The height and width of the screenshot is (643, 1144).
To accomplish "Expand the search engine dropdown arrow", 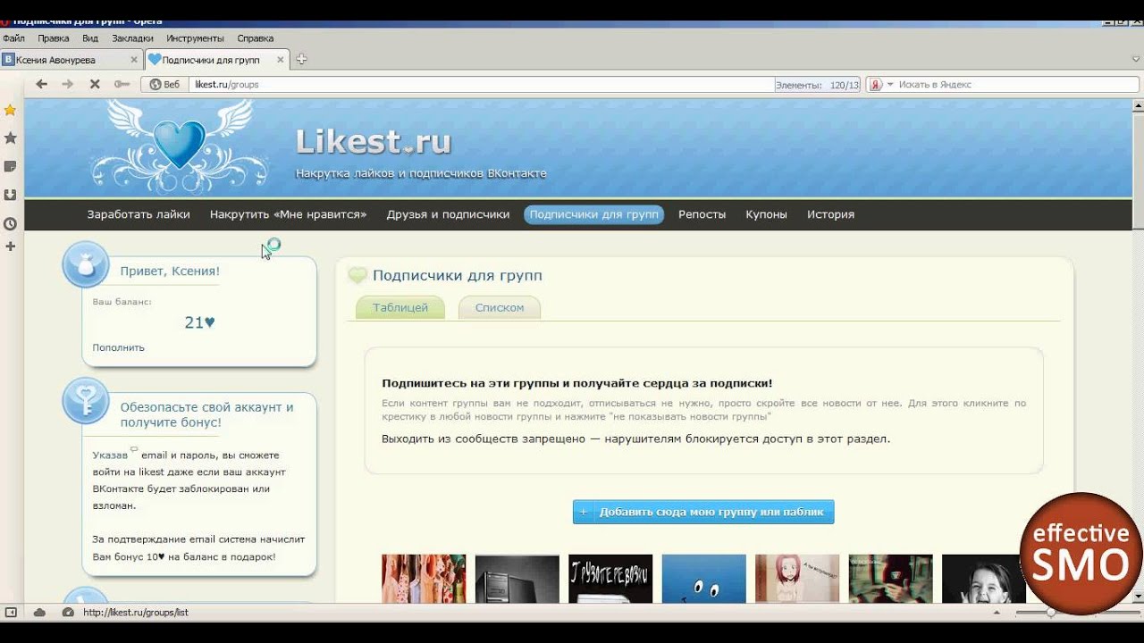I will coord(890,85).
